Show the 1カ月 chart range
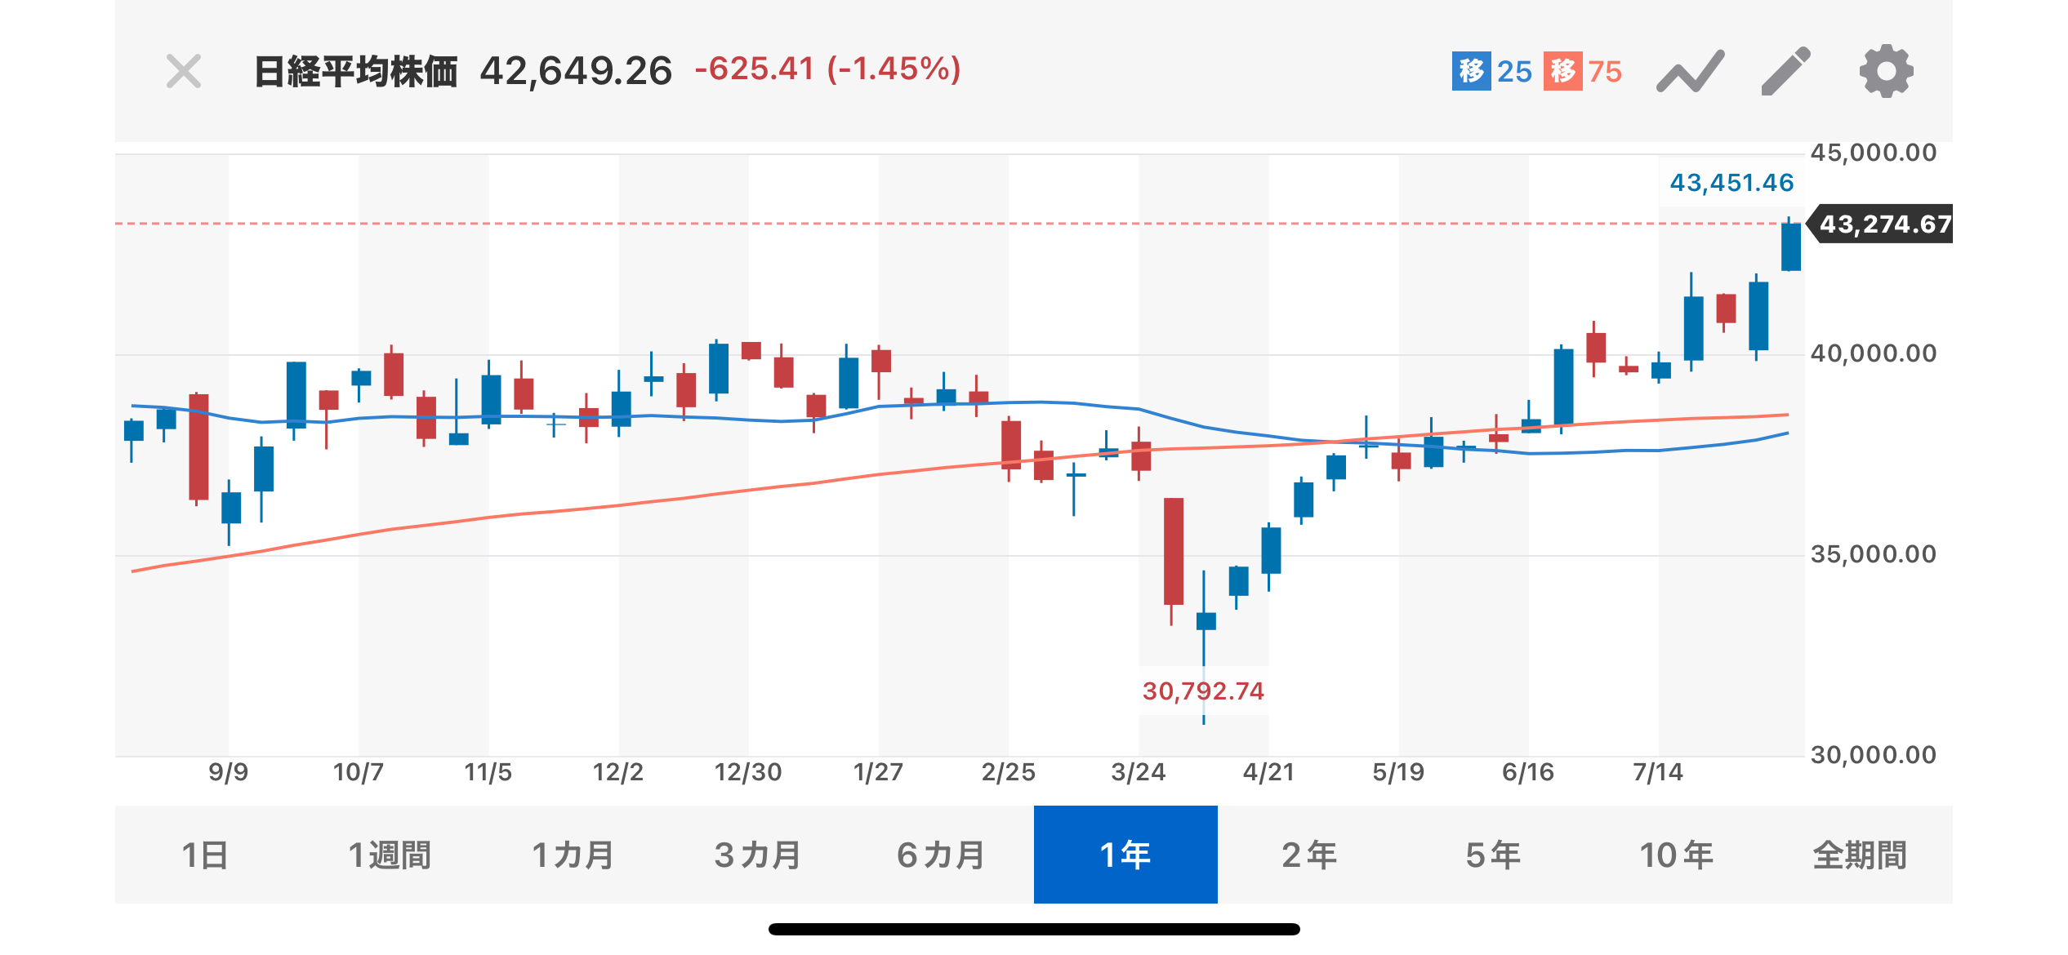The image size is (2068, 955). pos(573,855)
